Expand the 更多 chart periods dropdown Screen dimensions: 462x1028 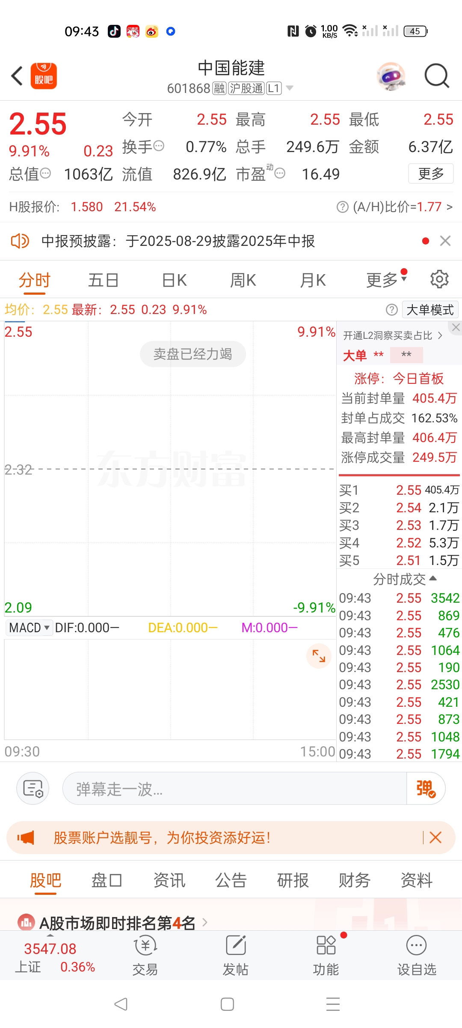pyautogui.click(x=387, y=281)
